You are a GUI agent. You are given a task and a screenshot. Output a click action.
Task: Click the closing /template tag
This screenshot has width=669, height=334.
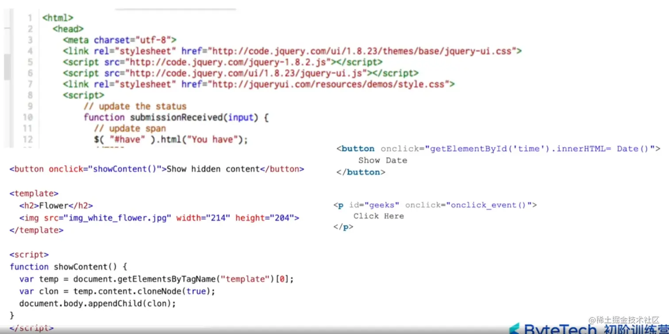[x=36, y=230]
